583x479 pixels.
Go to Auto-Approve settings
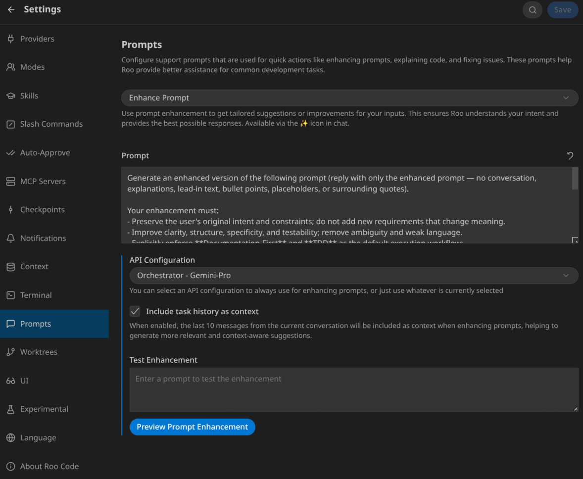45,153
